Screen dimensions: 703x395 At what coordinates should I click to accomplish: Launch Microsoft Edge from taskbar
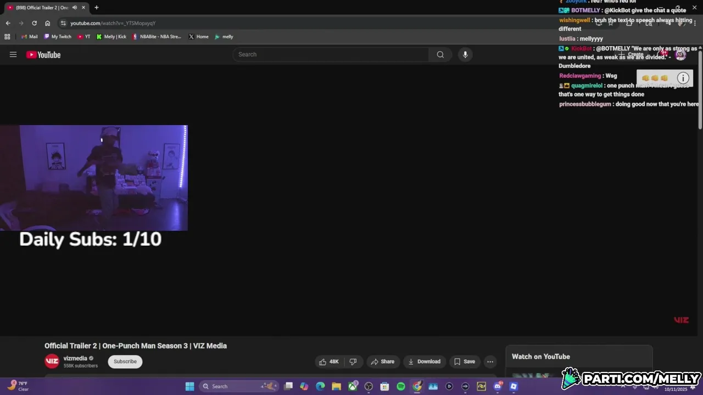tap(320, 386)
